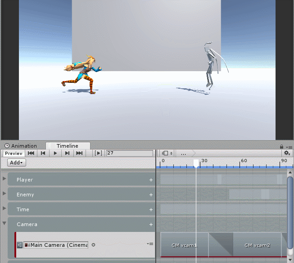Add a track to Camera group
Viewport: 294px width, 263px height.
click(x=151, y=224)
